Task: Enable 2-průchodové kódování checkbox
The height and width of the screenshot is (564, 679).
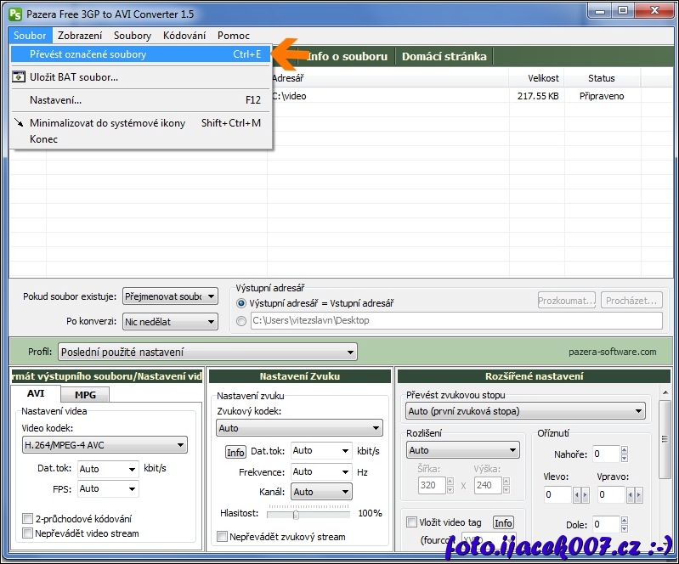Action: click(x=27, y=518)
